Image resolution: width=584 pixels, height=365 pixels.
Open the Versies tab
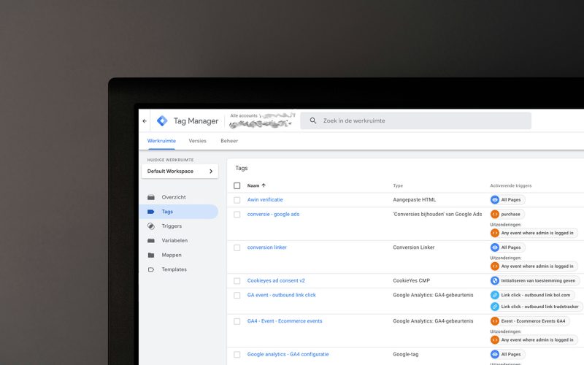pyautogui.click(x=197, y=141)
